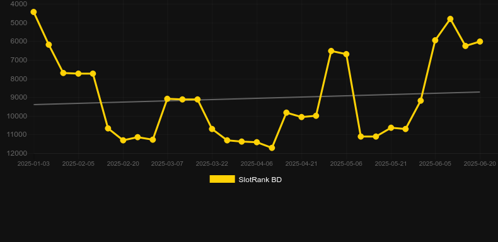498x242 pixels.
Task: Select the data point above 2025-05-21
Action: point(391,128)
